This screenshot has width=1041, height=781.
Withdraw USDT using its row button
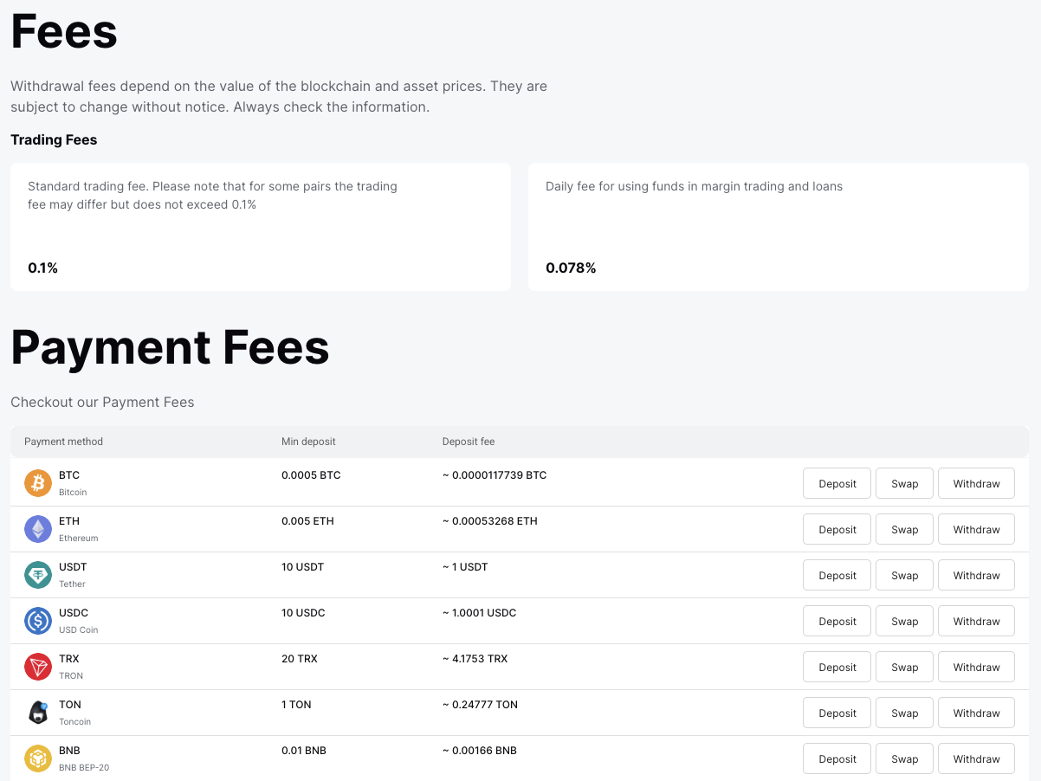[976, 575]
